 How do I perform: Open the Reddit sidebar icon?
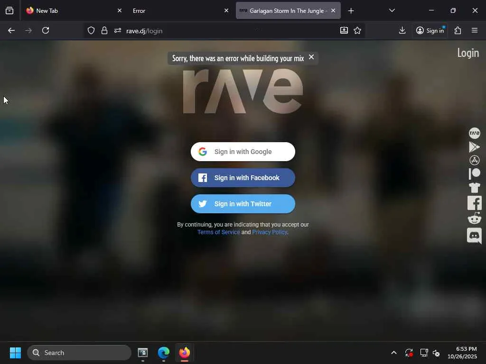(474, 218)
